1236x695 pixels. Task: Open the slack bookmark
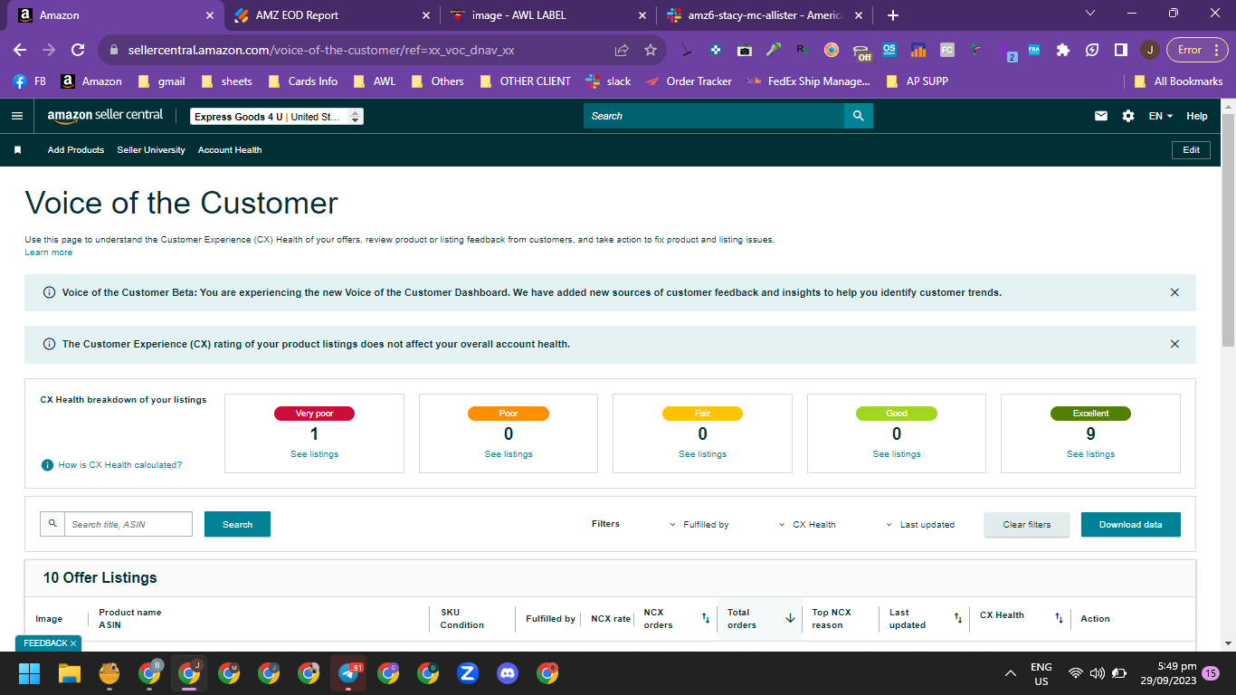[x=609, y=81]
